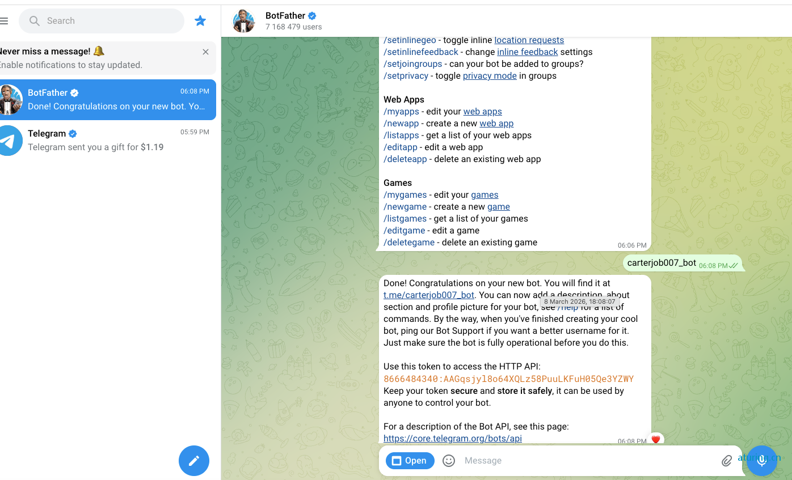Viewport: 792px width, 480px height.
Task: Click the /myapps command
Action: tap(401, 112)
